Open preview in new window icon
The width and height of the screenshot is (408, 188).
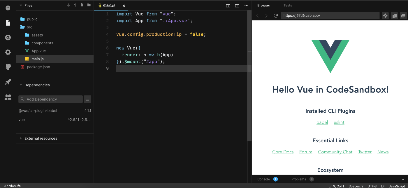(403, 16)
